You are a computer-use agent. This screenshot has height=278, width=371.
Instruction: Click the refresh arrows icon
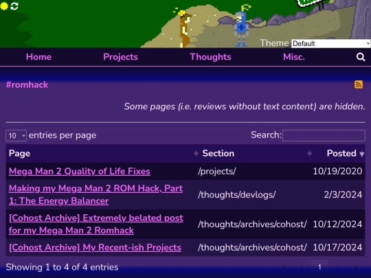point(14,6)
